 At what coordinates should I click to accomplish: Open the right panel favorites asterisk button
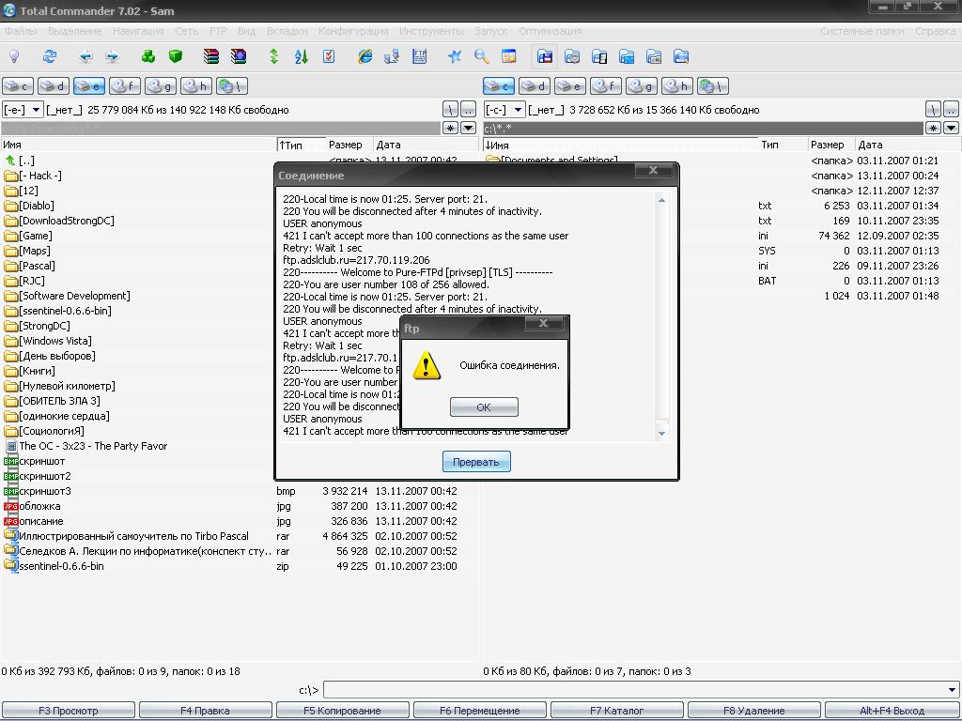coord(933,128)
